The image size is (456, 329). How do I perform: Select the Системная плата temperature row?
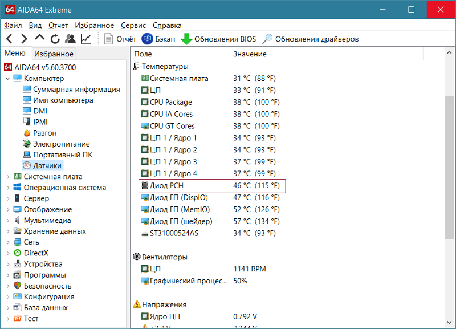point(209,78)
